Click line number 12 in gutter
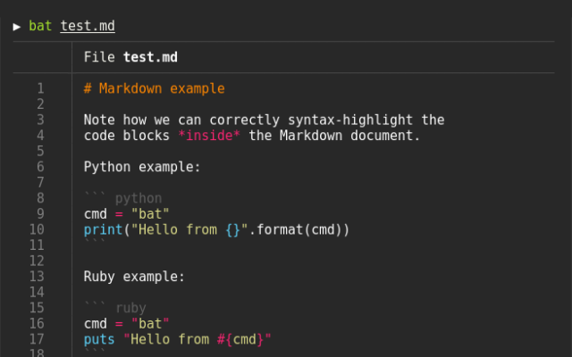Screen dimensions: 572x357 (x=37, y=261)
